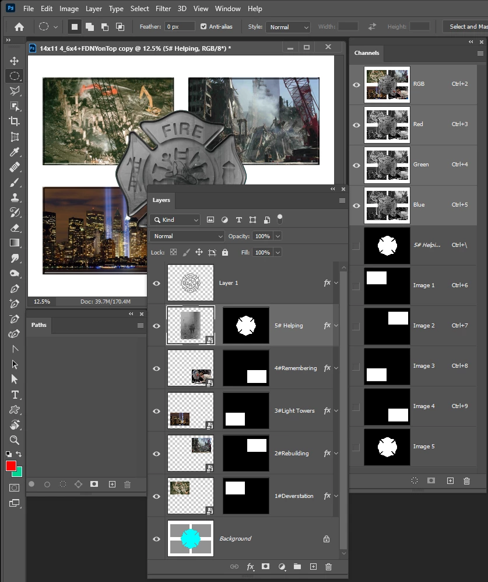
Task: Choose Intersect with selection mode icon
Action: pyautogui.click(x=120, y=27)
